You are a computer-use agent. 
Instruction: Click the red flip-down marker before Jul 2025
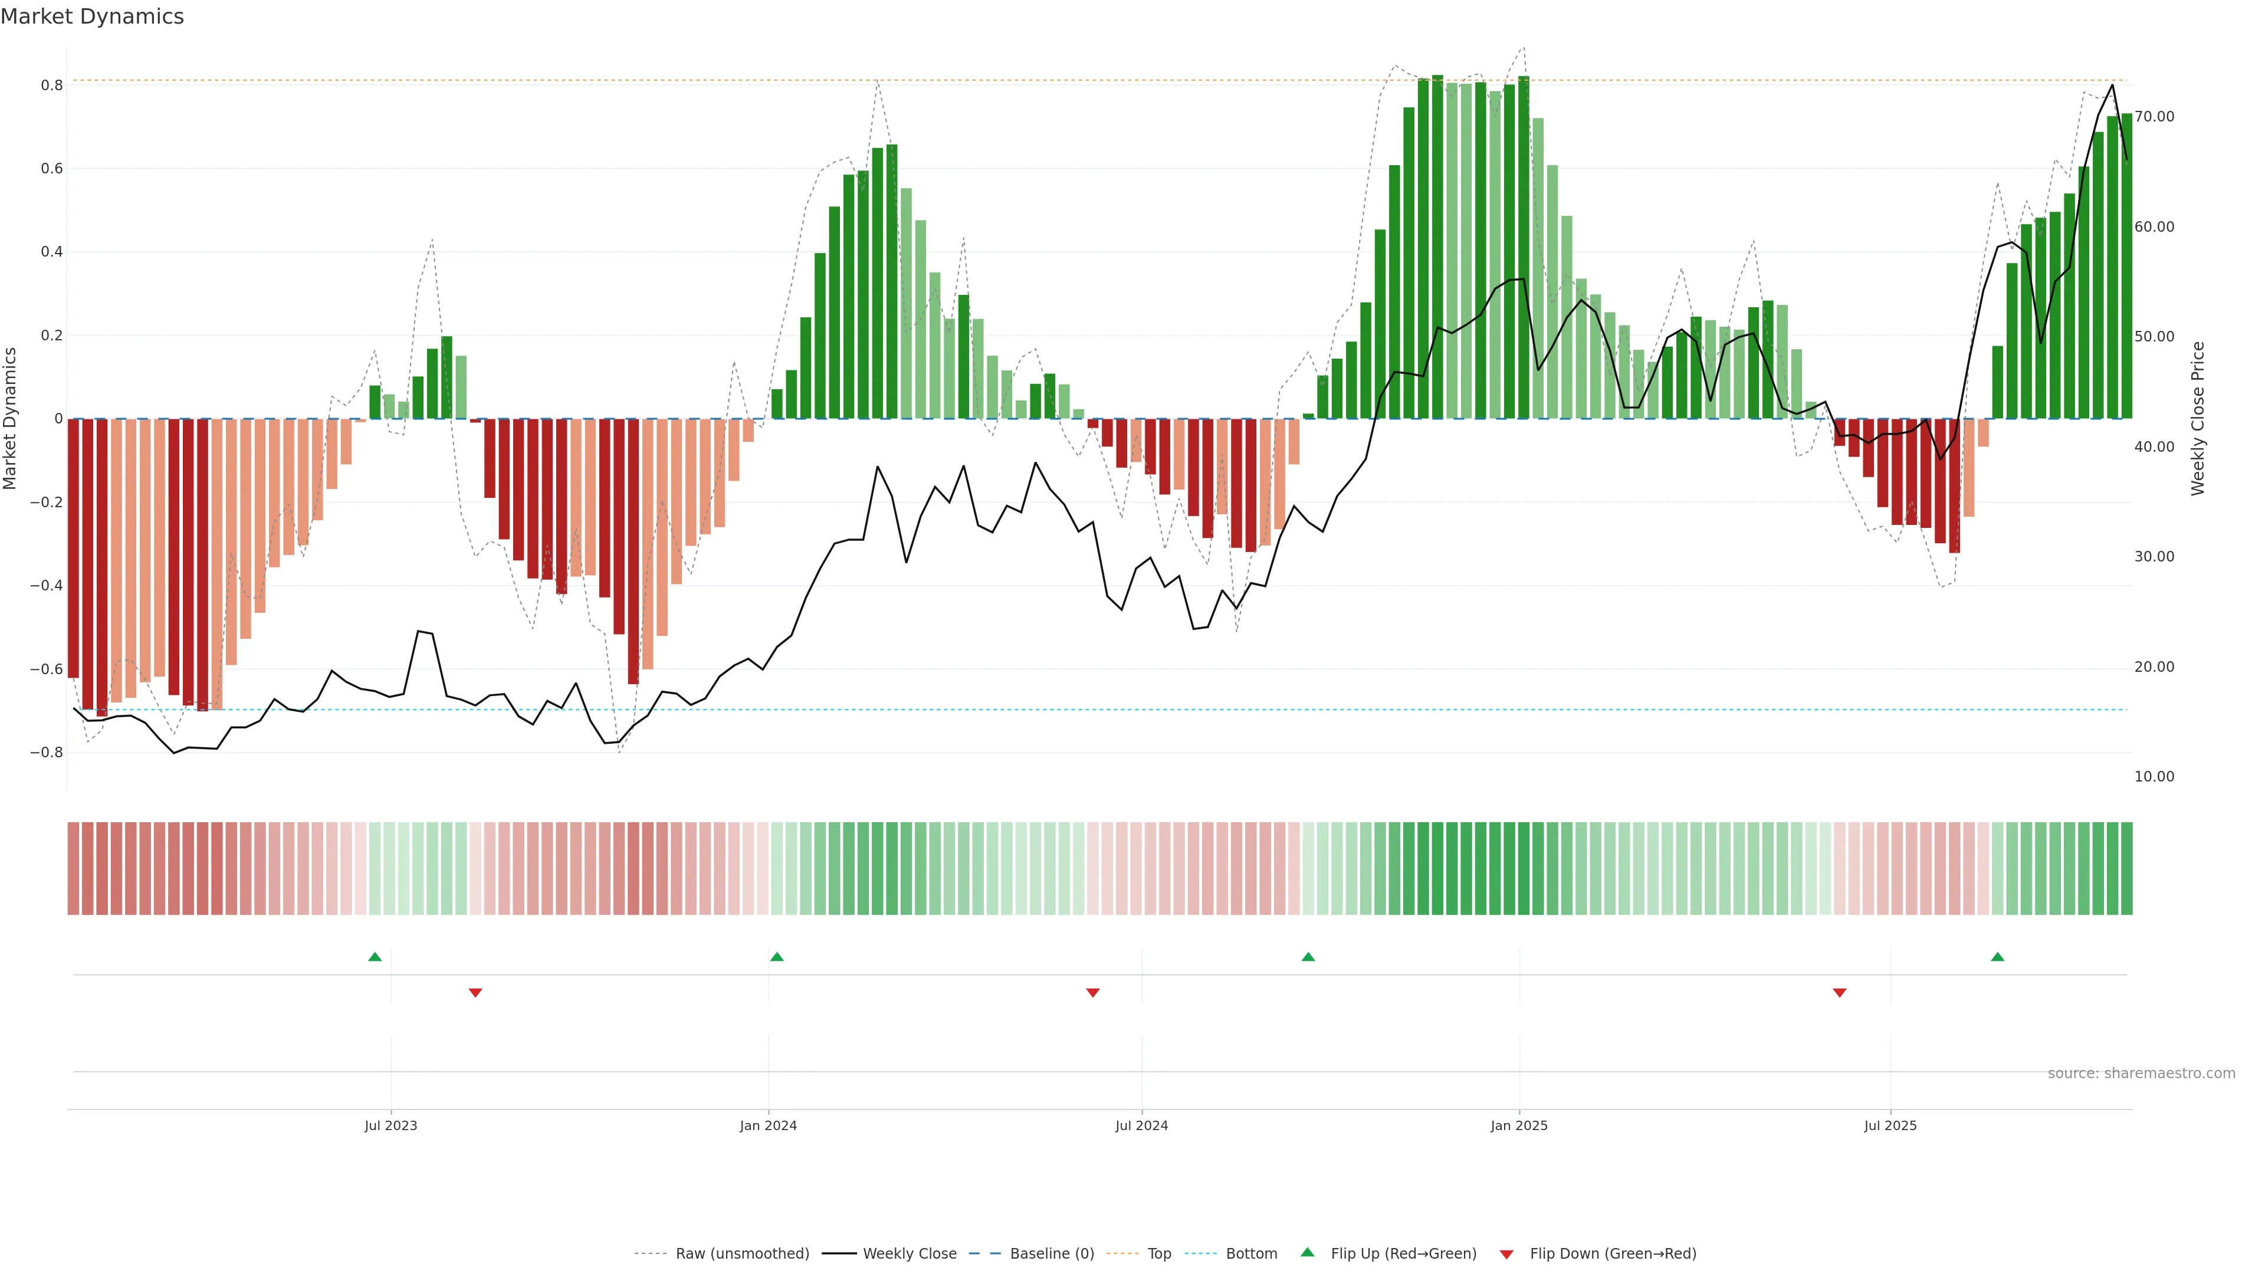[x=1840, y=993]
